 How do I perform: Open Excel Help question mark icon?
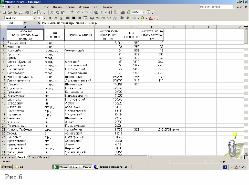149,12
